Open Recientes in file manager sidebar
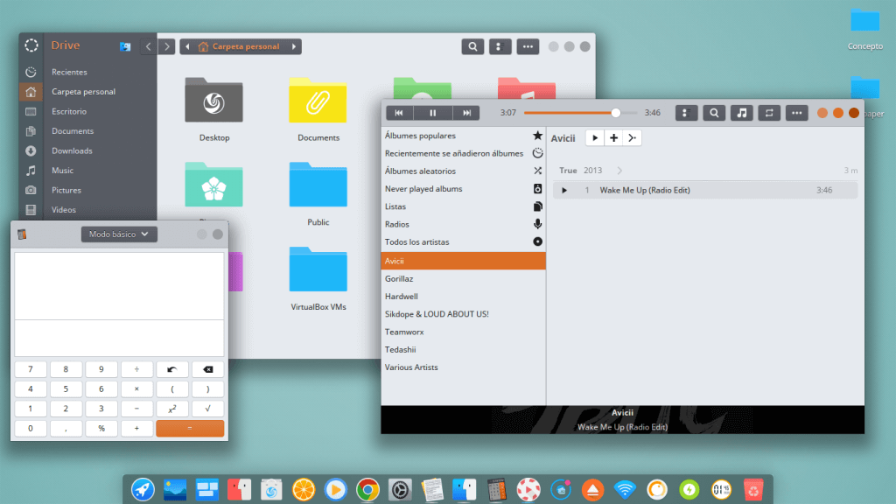This screenshot has width=896, height=504. (87, 72)
